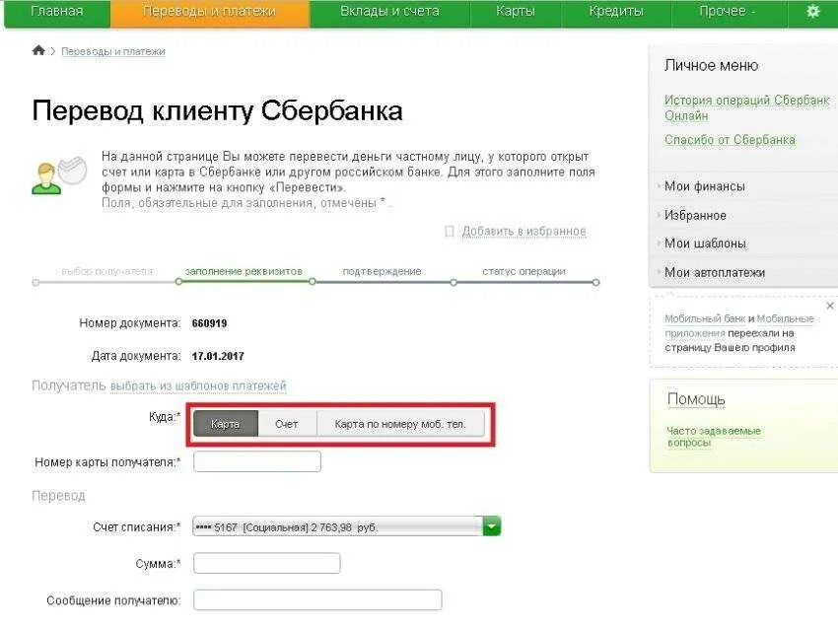
Task: Click the user transfer illustration icon
Action: (x=59, y=174)
